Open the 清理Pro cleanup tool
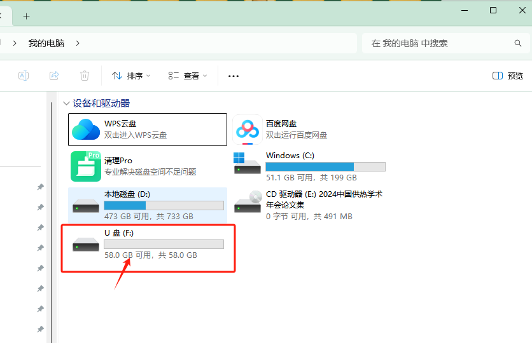 click(86, 166)
